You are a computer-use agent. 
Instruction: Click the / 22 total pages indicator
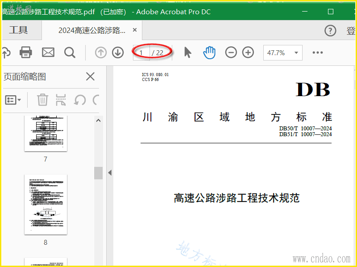pyautogui.click(x=158, y=53)
